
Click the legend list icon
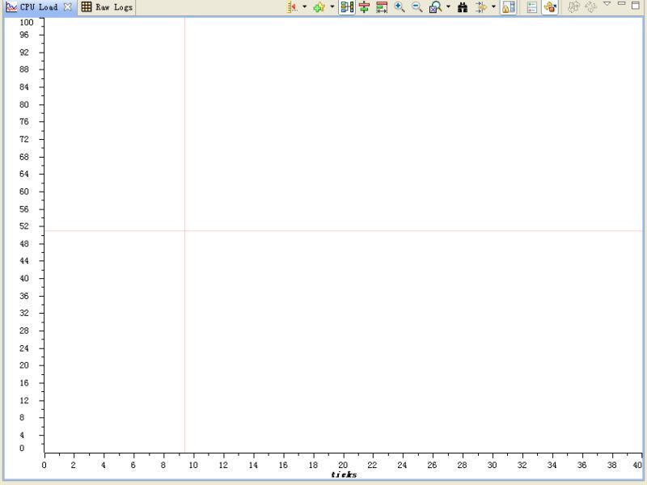pos(532,7)
